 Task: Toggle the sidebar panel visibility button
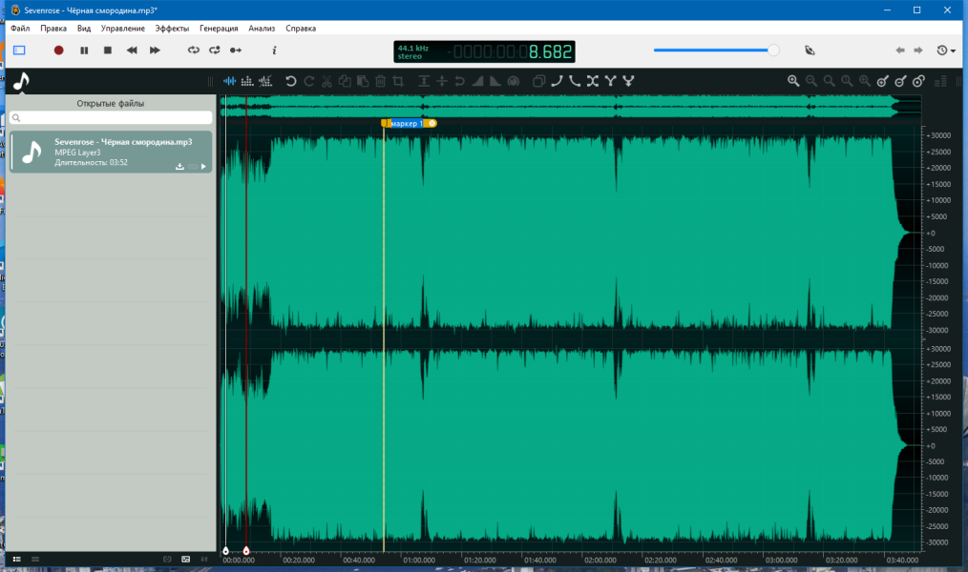coord(19,51)
